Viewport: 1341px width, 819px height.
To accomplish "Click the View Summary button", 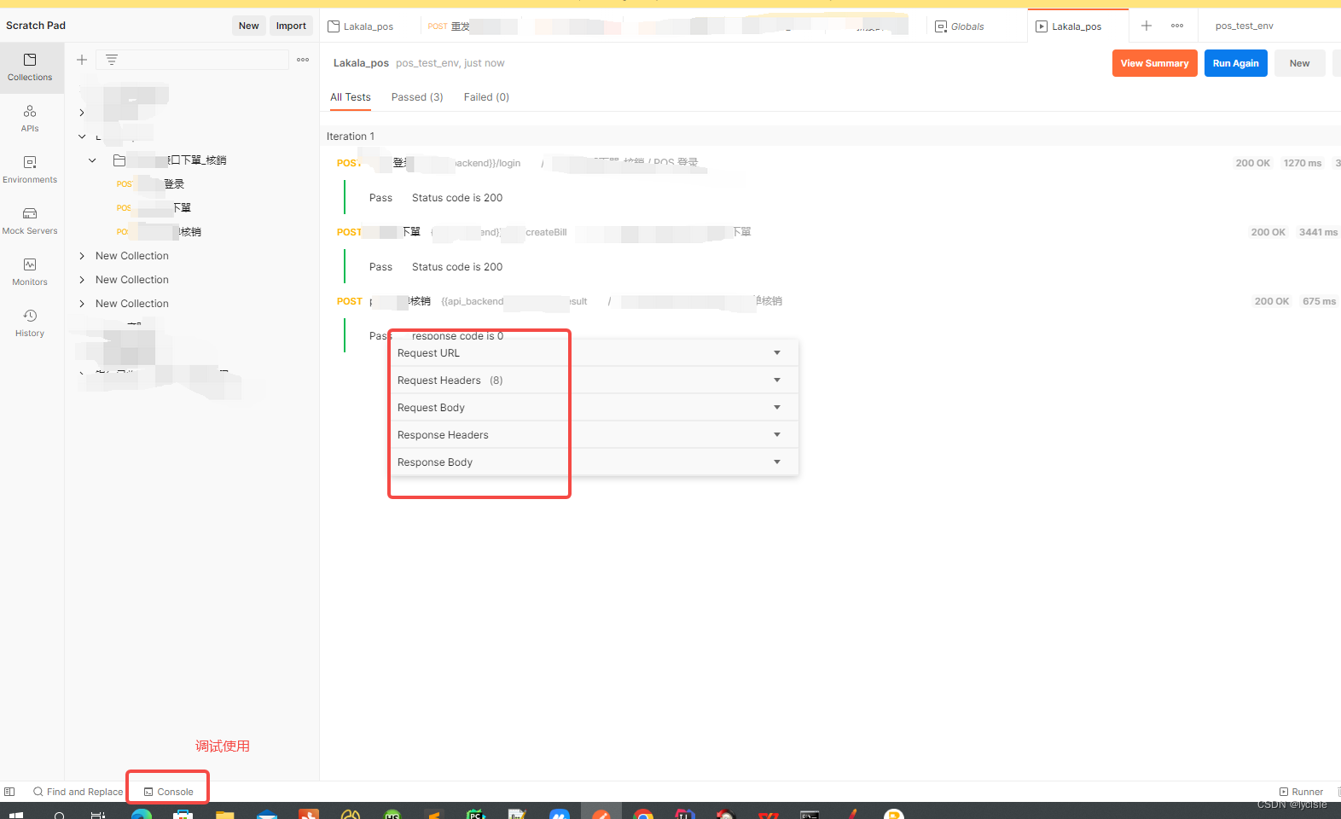I will click(1154, 63).
